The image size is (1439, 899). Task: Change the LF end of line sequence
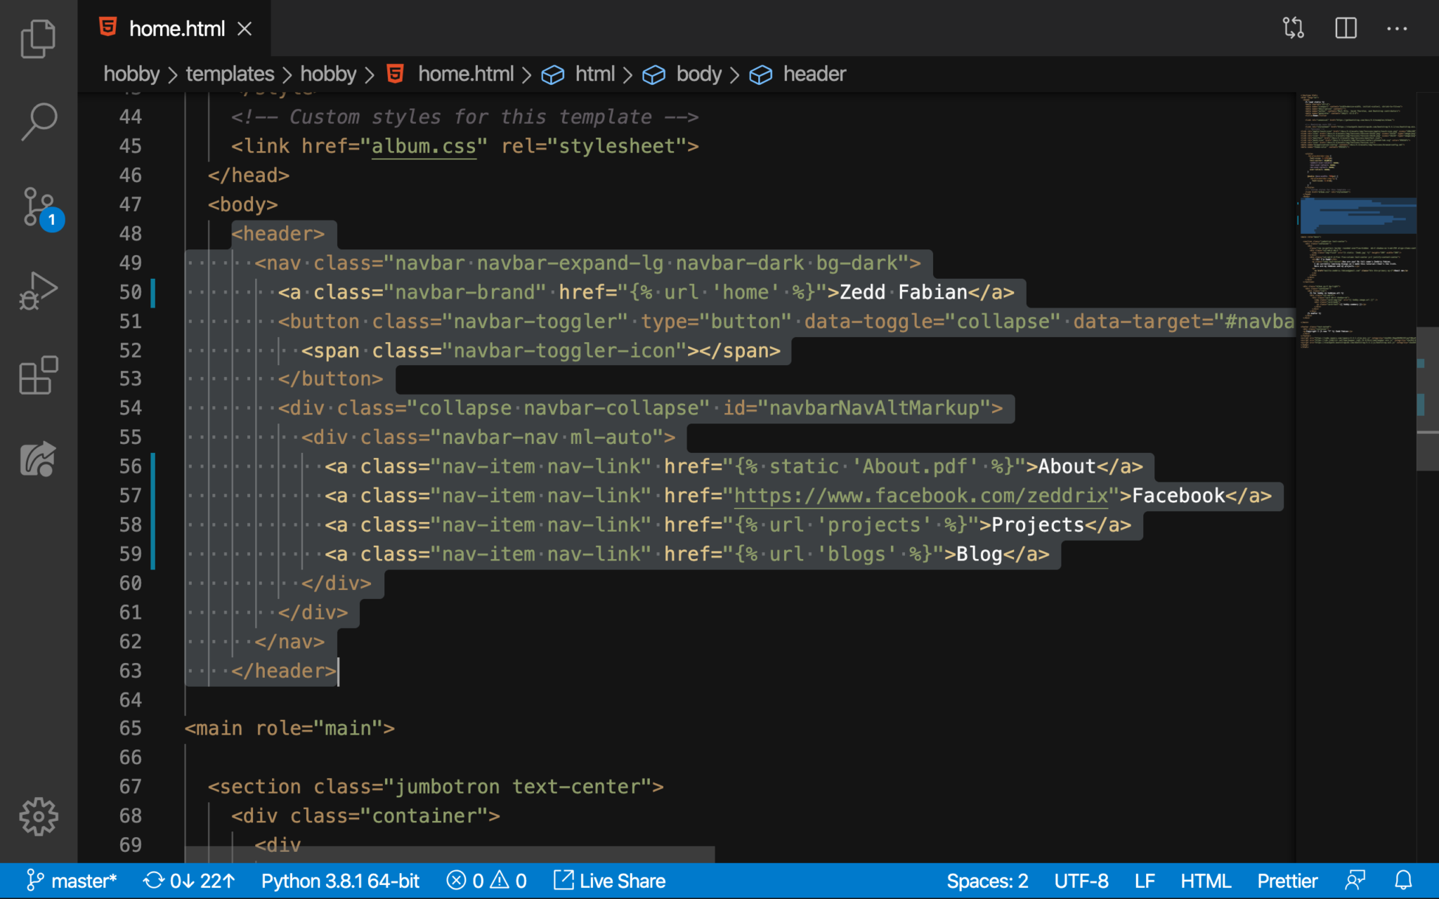(x=1145, y=881)
